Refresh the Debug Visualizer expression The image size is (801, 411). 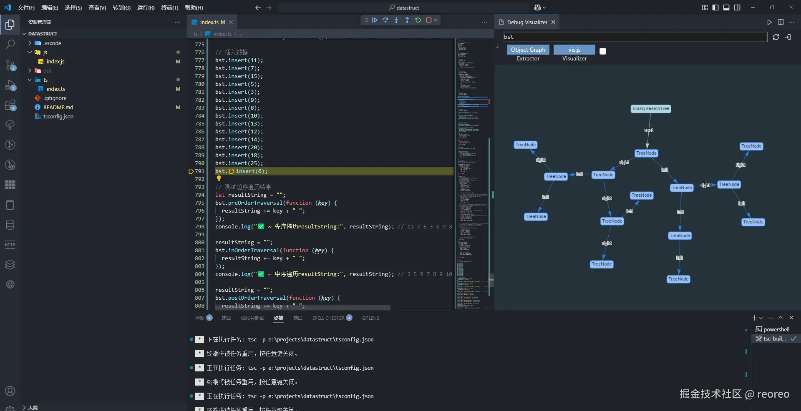pos(776,37)
